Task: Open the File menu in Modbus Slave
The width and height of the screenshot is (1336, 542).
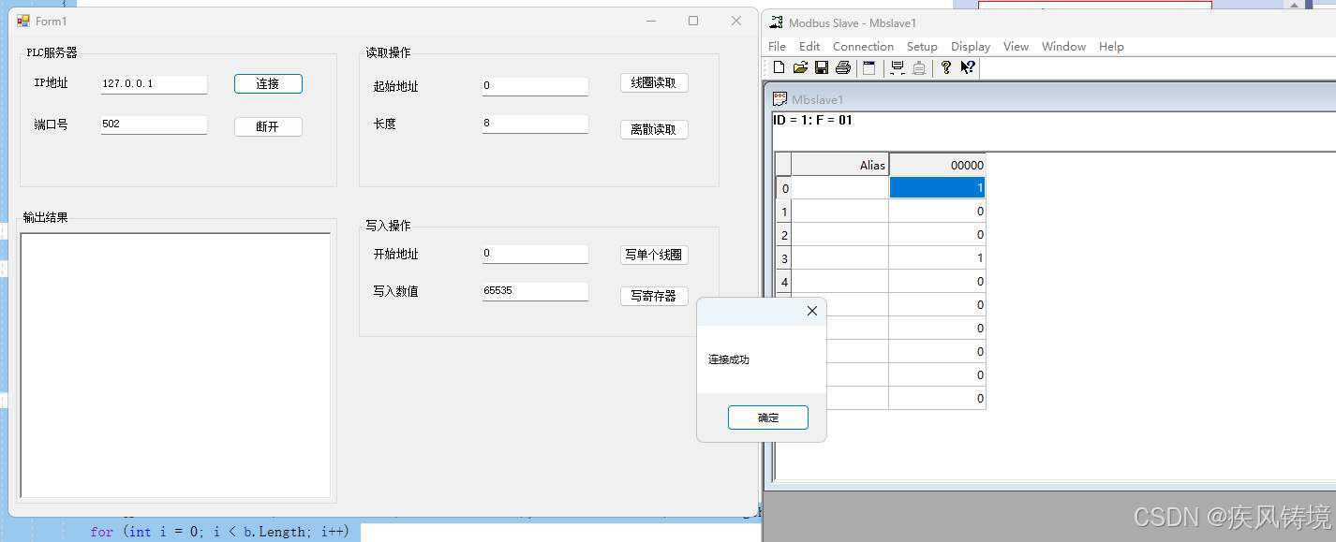Action: pos(777,46)
